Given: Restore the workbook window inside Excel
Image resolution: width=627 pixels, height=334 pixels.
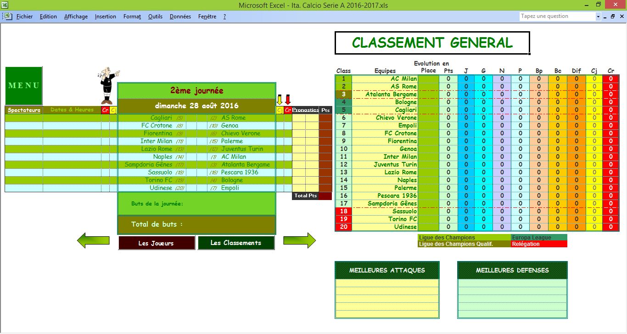Looking at the screenshot, I should pos(612,17).
